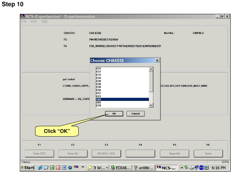
Task: Click the F1 Enter ZCS button
Action: click(39, 154)
